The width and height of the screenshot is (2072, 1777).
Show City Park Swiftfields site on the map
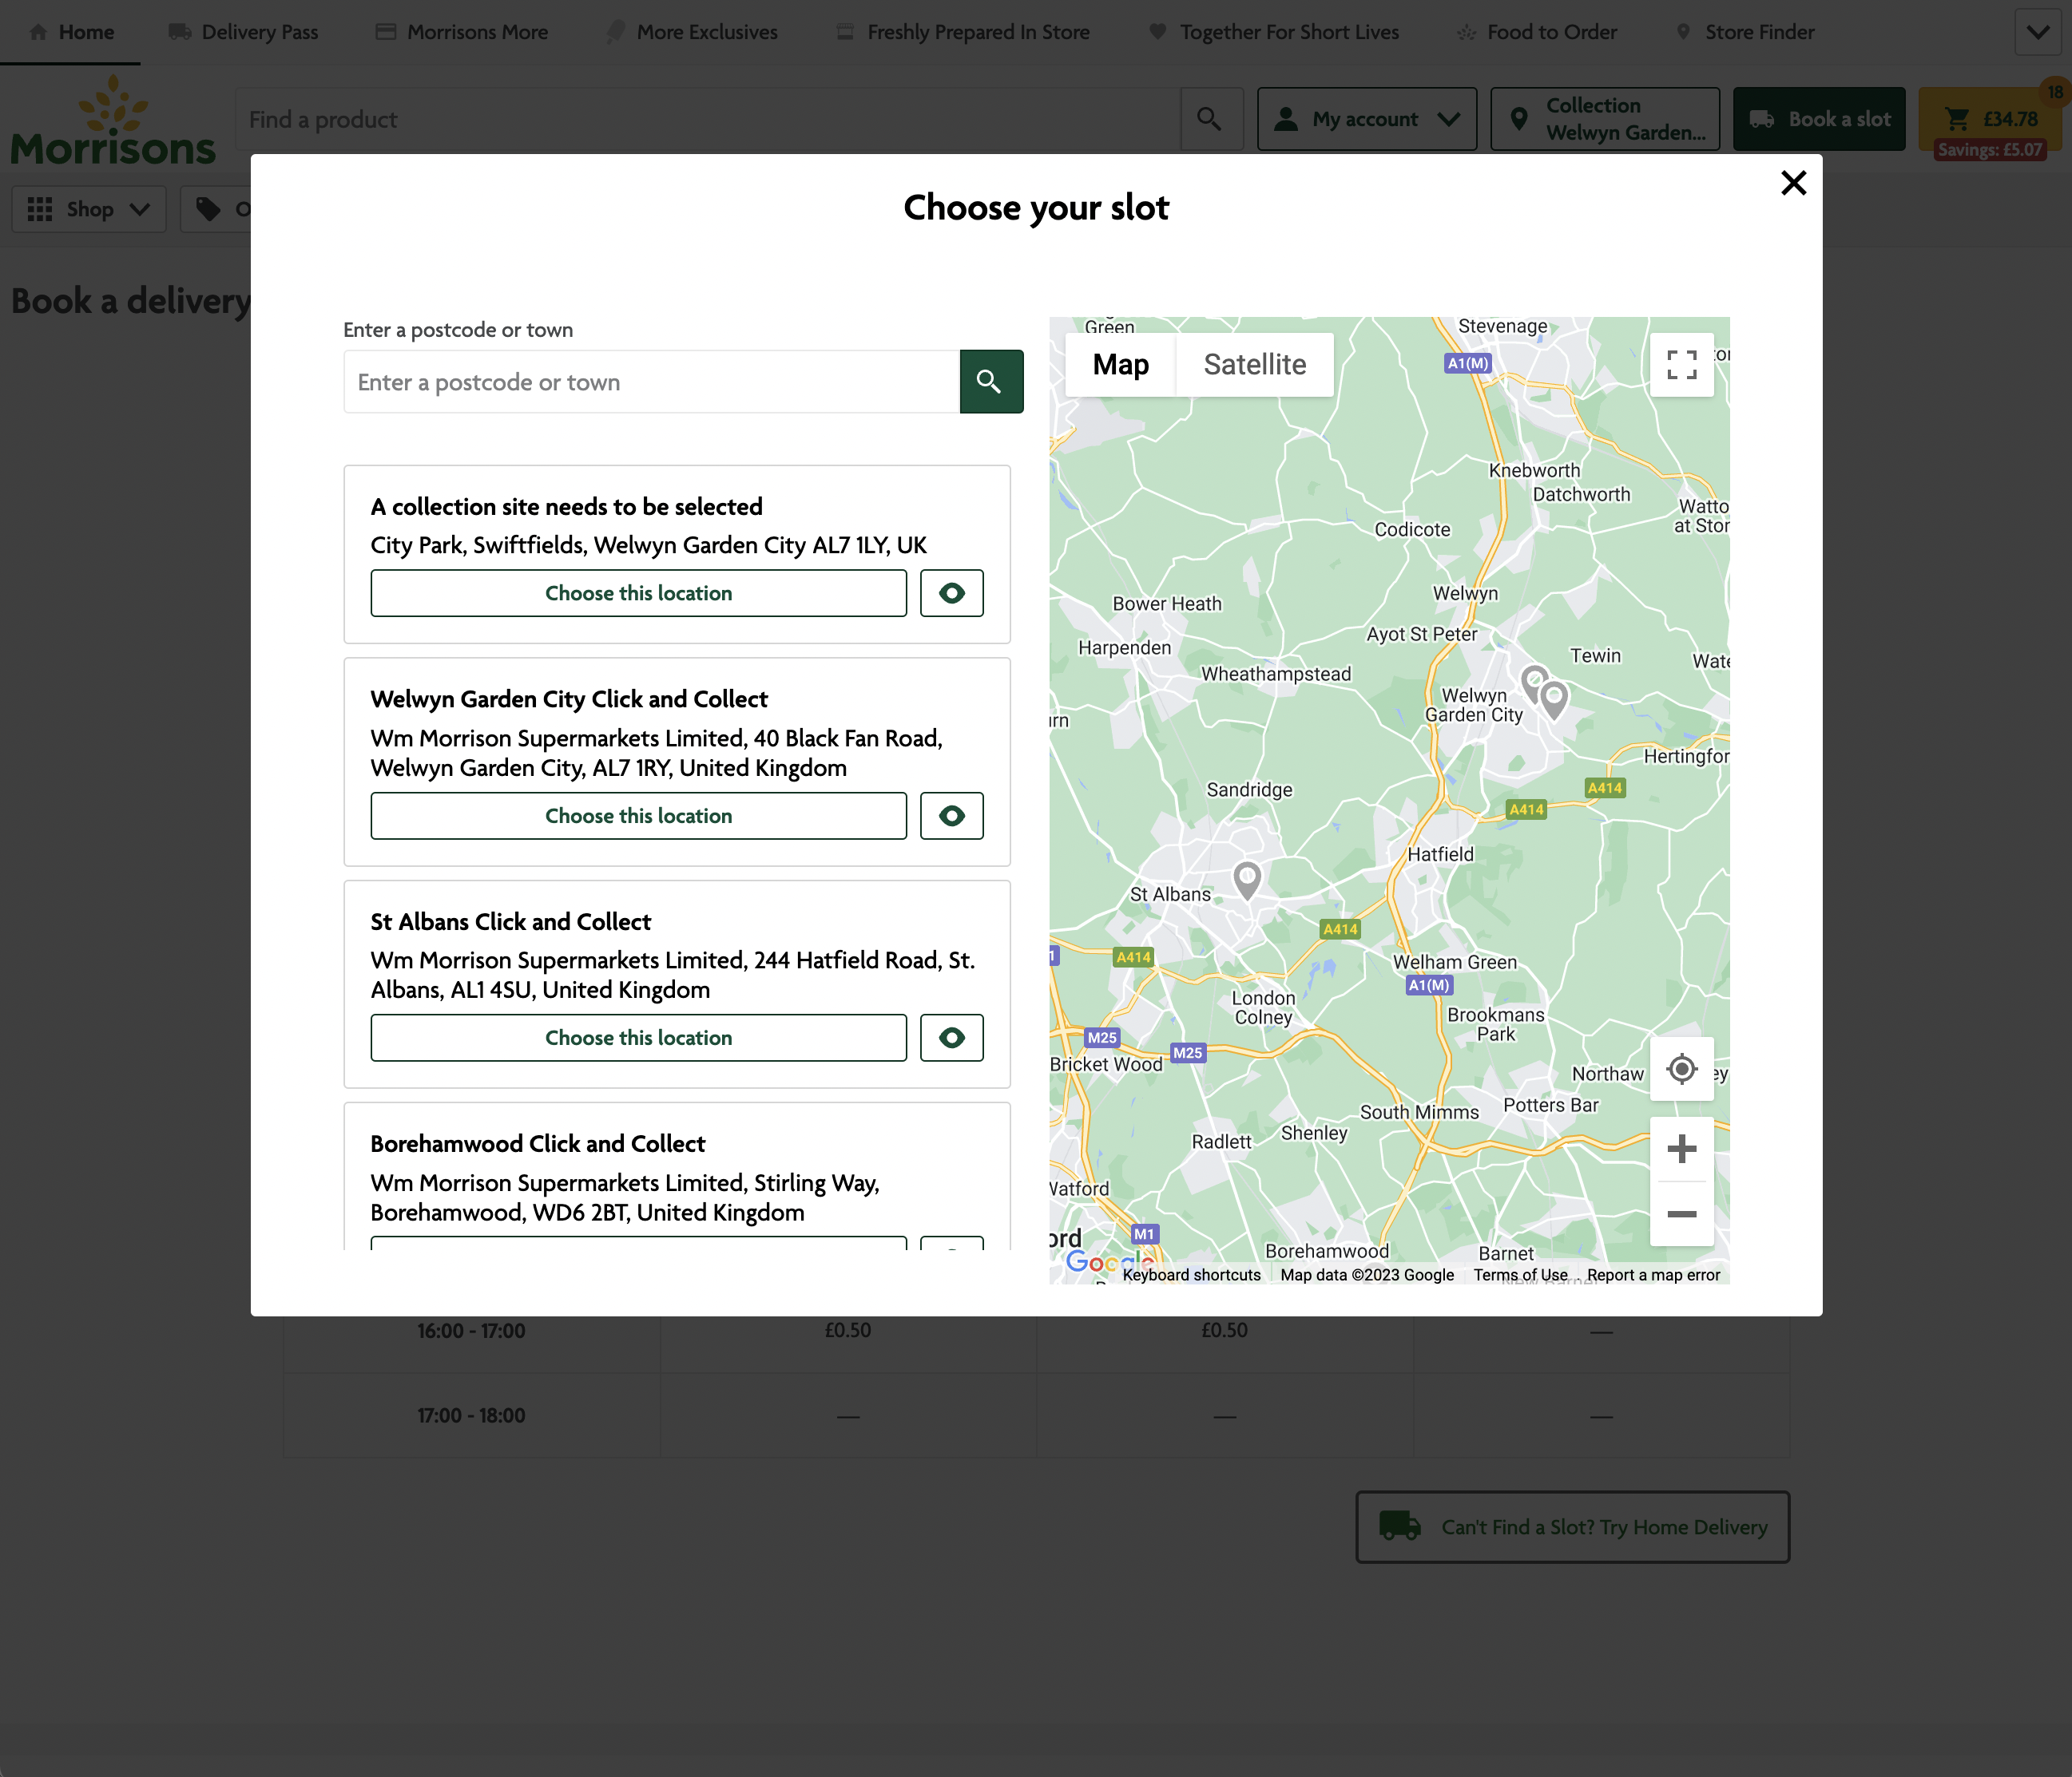coord(950,592)
